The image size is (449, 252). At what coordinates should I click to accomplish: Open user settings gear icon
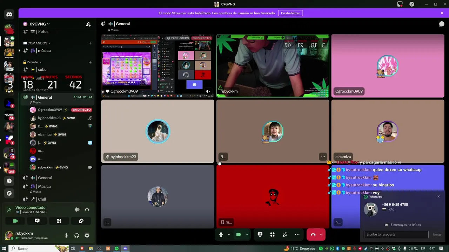tap(87, 236)
